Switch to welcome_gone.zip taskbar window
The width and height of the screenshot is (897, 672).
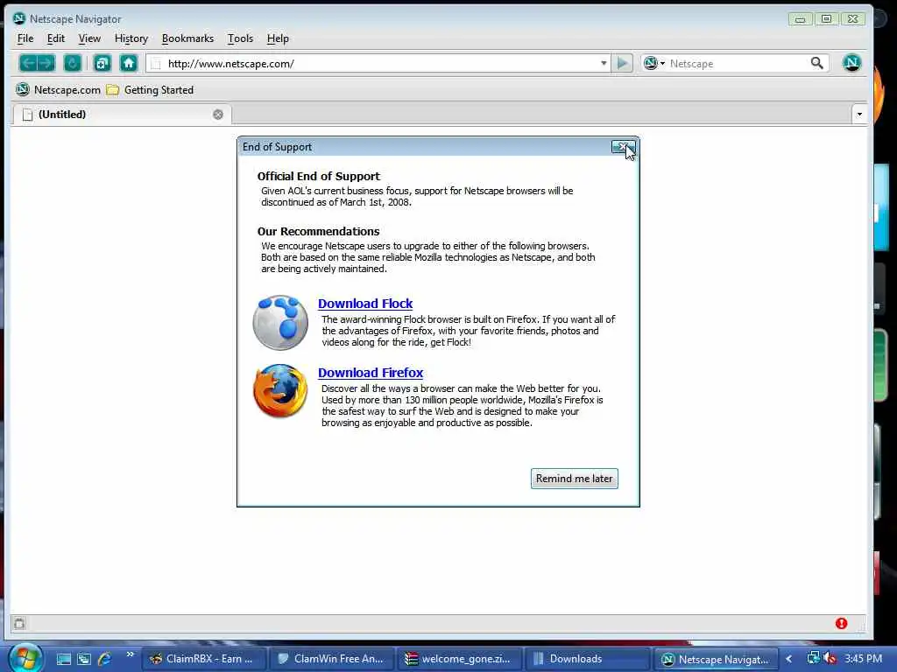coord(459,659)
